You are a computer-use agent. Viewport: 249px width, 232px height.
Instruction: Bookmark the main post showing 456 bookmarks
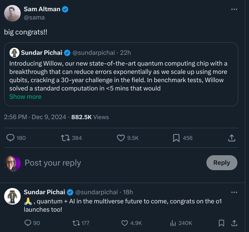pos(176,138)
